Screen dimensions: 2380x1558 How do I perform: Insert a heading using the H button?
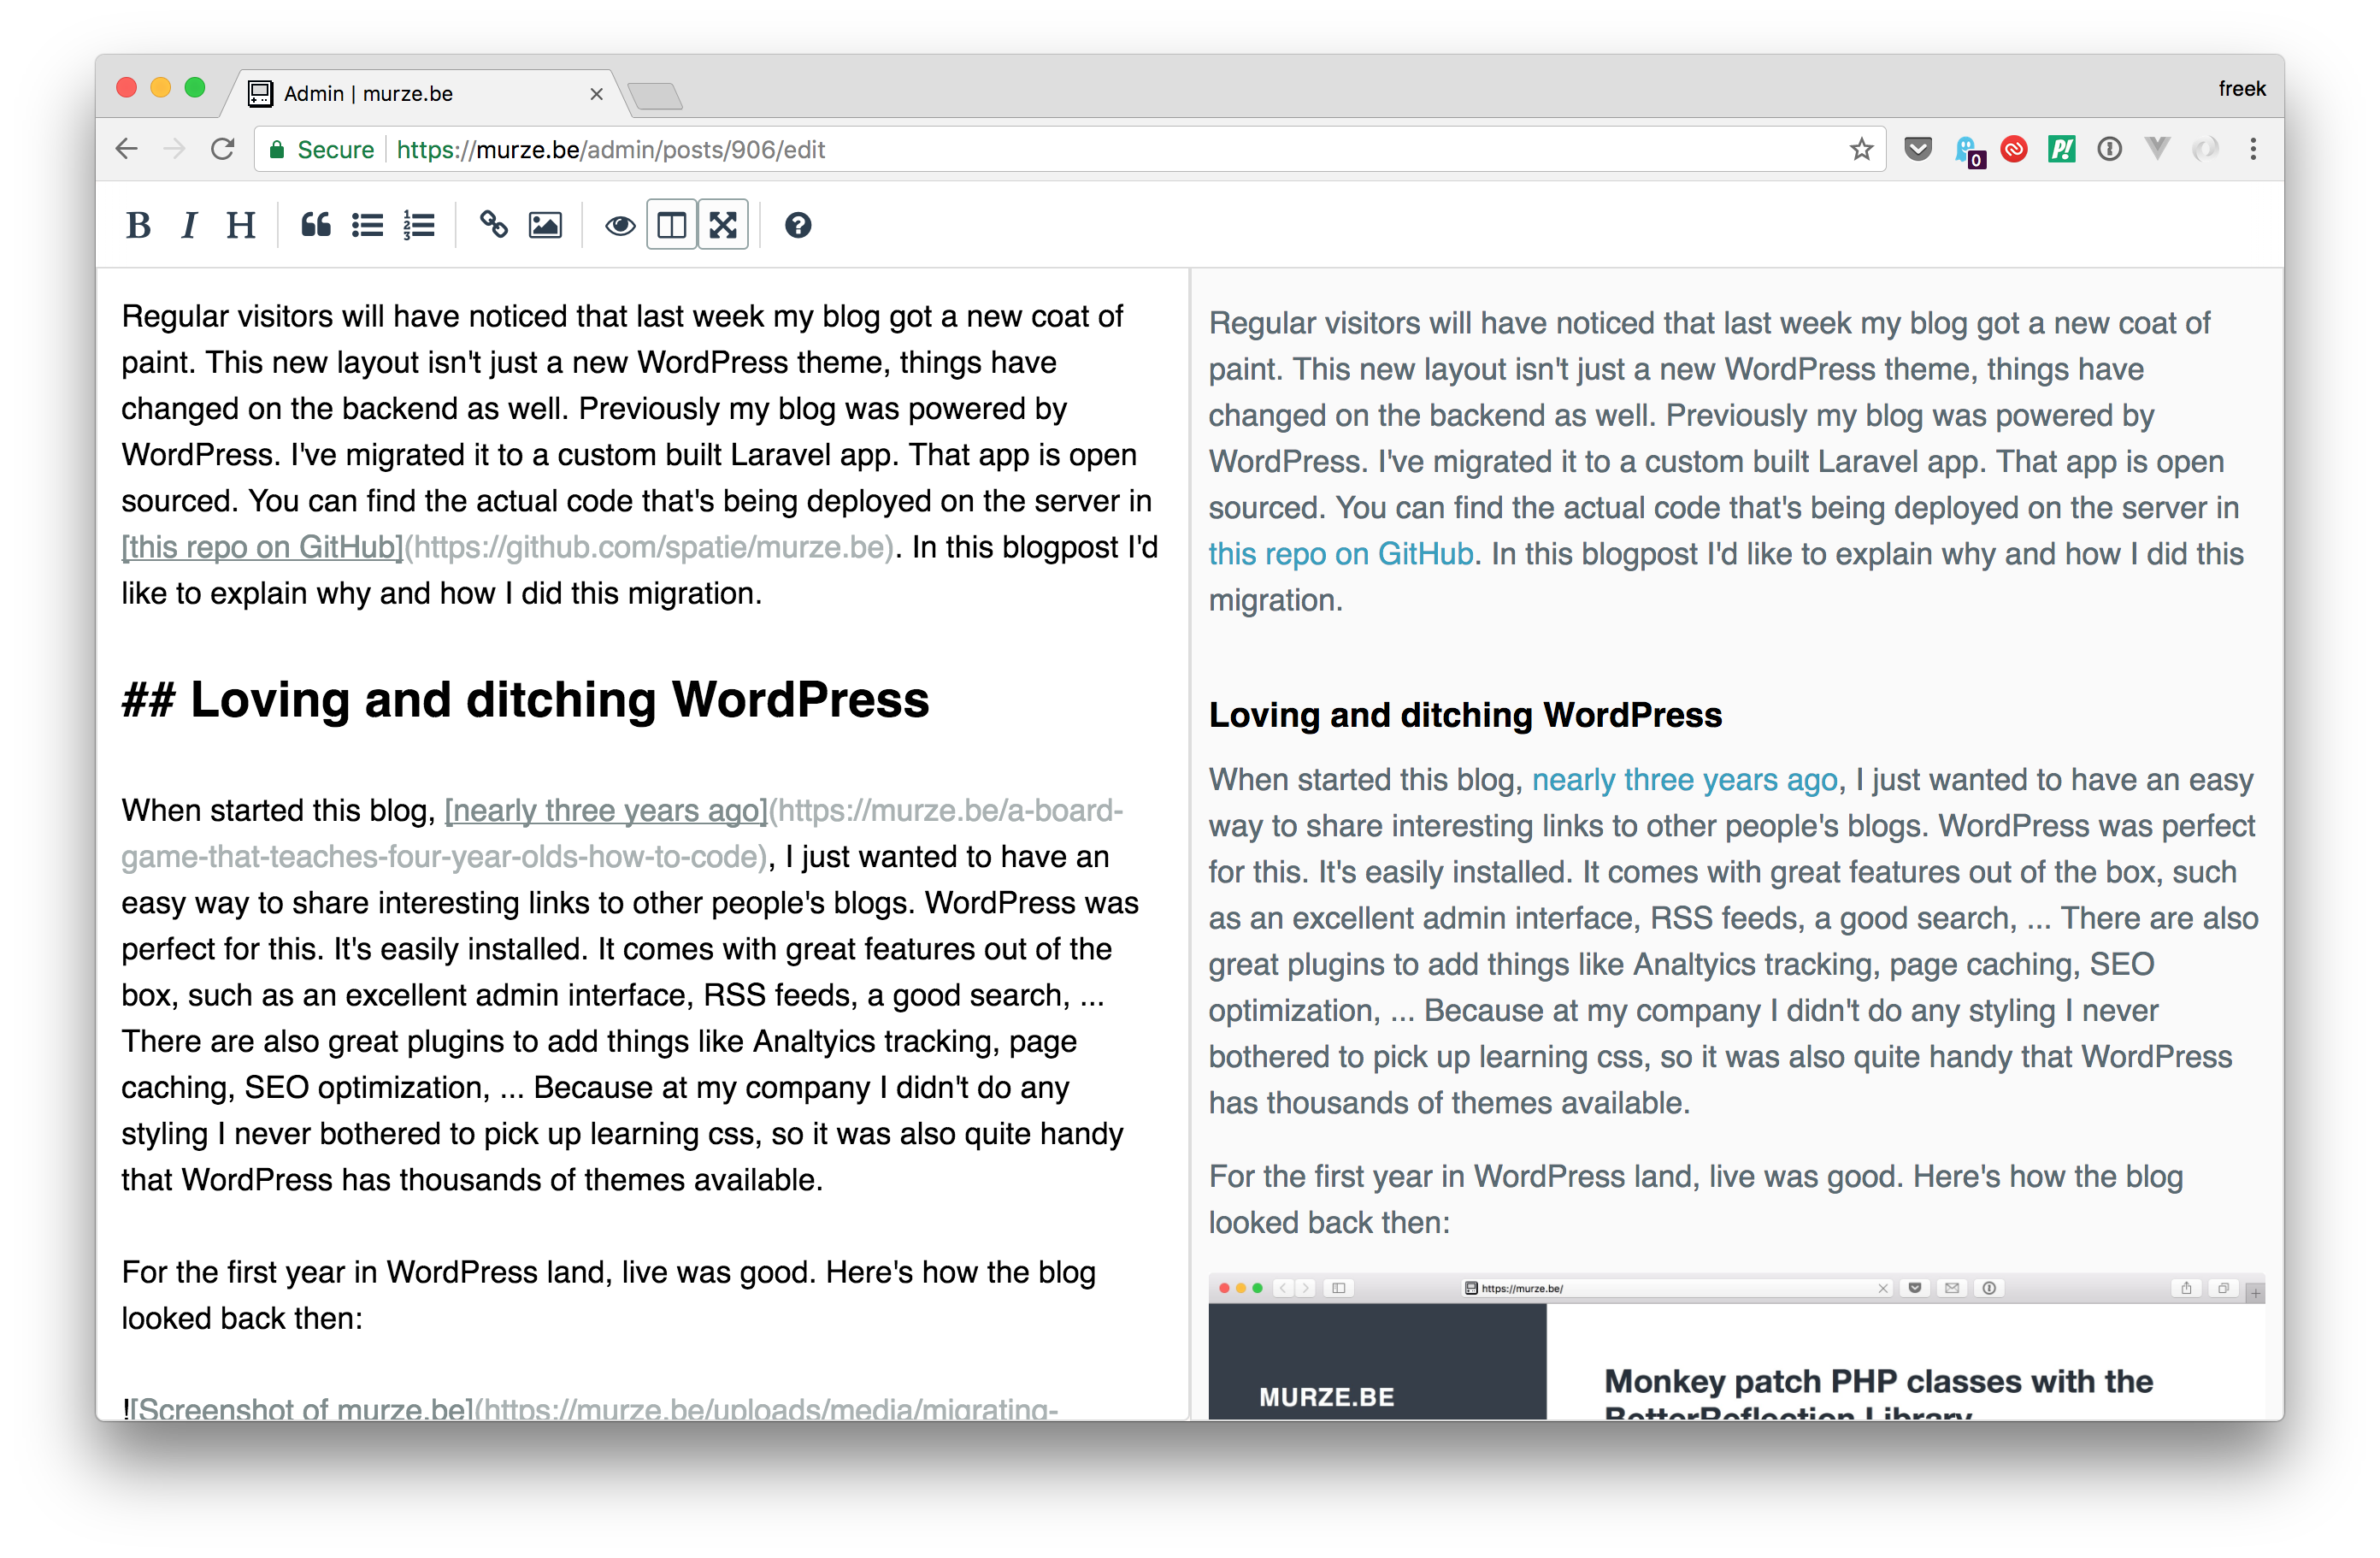pyautogui.click(x=240, y=225)
